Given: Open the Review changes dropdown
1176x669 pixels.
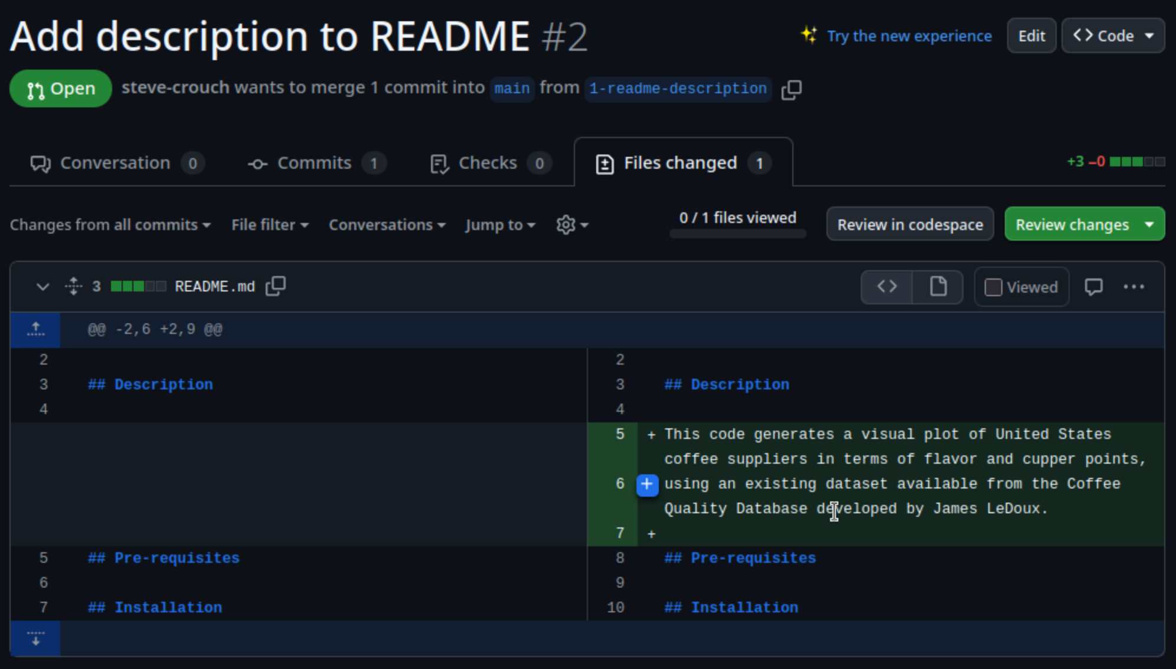Looking at the screenshot, I should tap(1084, 224).
